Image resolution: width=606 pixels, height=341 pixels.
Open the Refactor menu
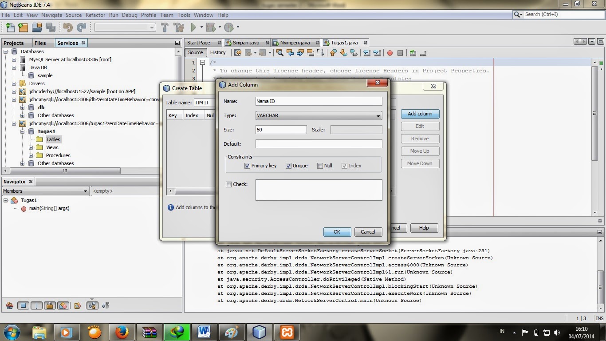[x=95, y=15]
